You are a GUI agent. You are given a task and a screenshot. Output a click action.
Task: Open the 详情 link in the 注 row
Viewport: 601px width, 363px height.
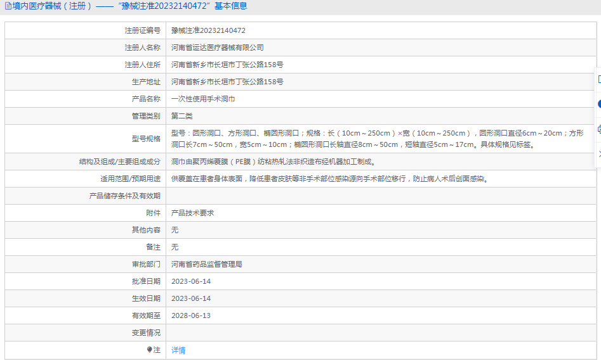[x=178, y=350]
